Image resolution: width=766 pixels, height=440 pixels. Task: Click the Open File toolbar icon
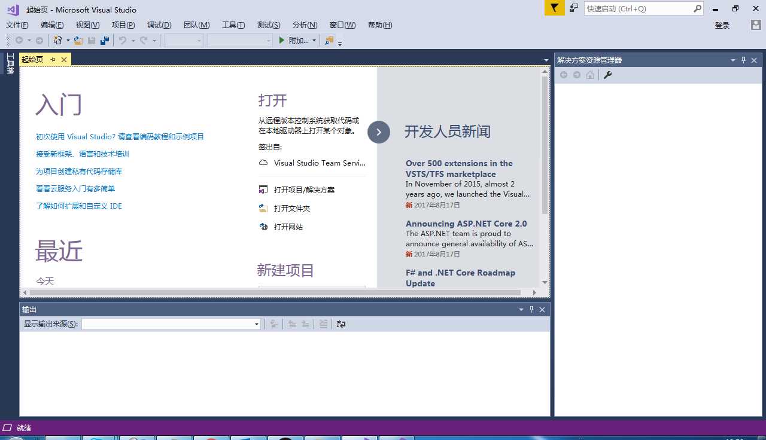click(x=78, y=41)
